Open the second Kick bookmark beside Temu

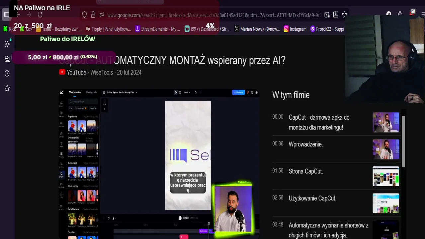click(26, 29)
